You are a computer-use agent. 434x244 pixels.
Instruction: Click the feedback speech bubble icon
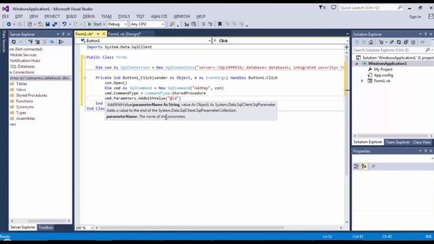tap(334, 7)
